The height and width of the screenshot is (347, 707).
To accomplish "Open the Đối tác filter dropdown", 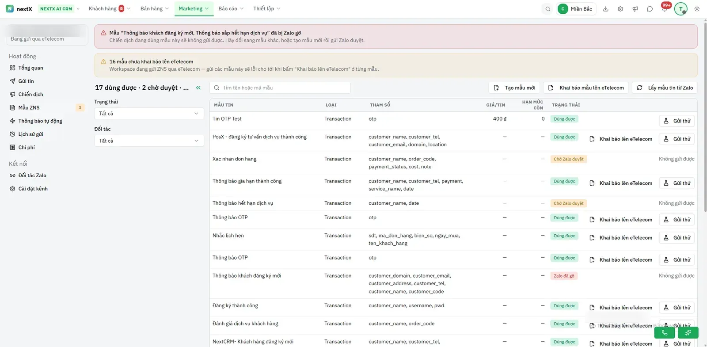I will (x=149, y=141).
